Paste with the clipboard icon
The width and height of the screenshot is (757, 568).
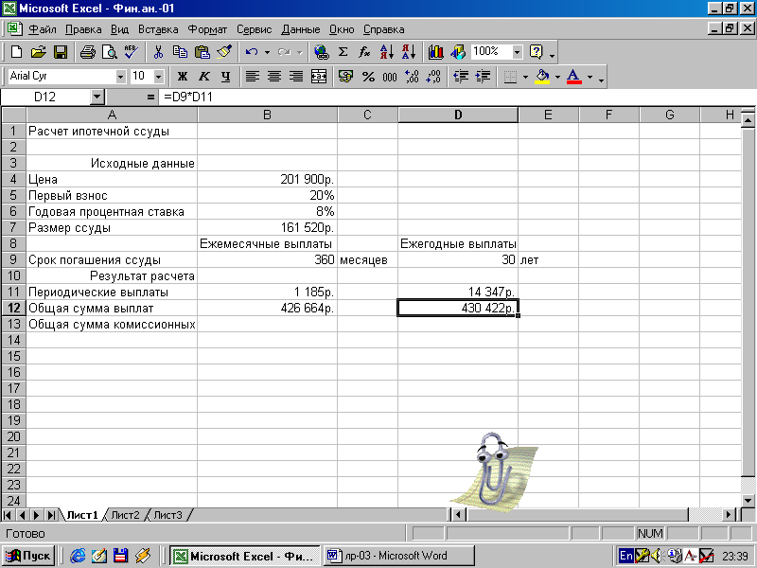pos(202,52)
